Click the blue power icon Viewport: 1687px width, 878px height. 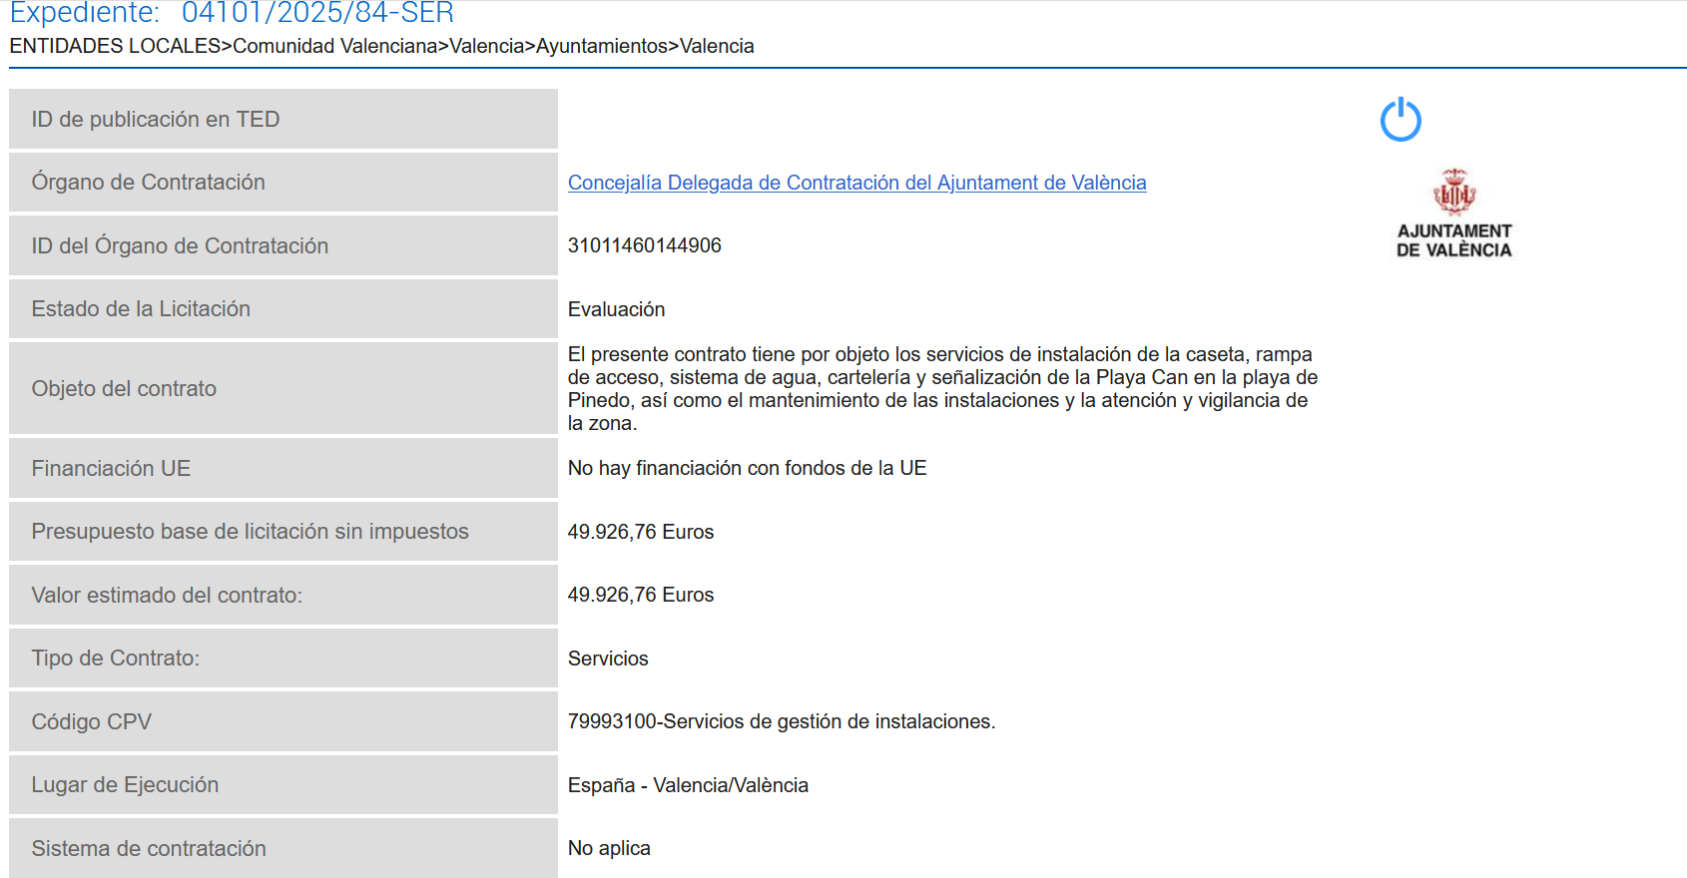[1401, 119]
